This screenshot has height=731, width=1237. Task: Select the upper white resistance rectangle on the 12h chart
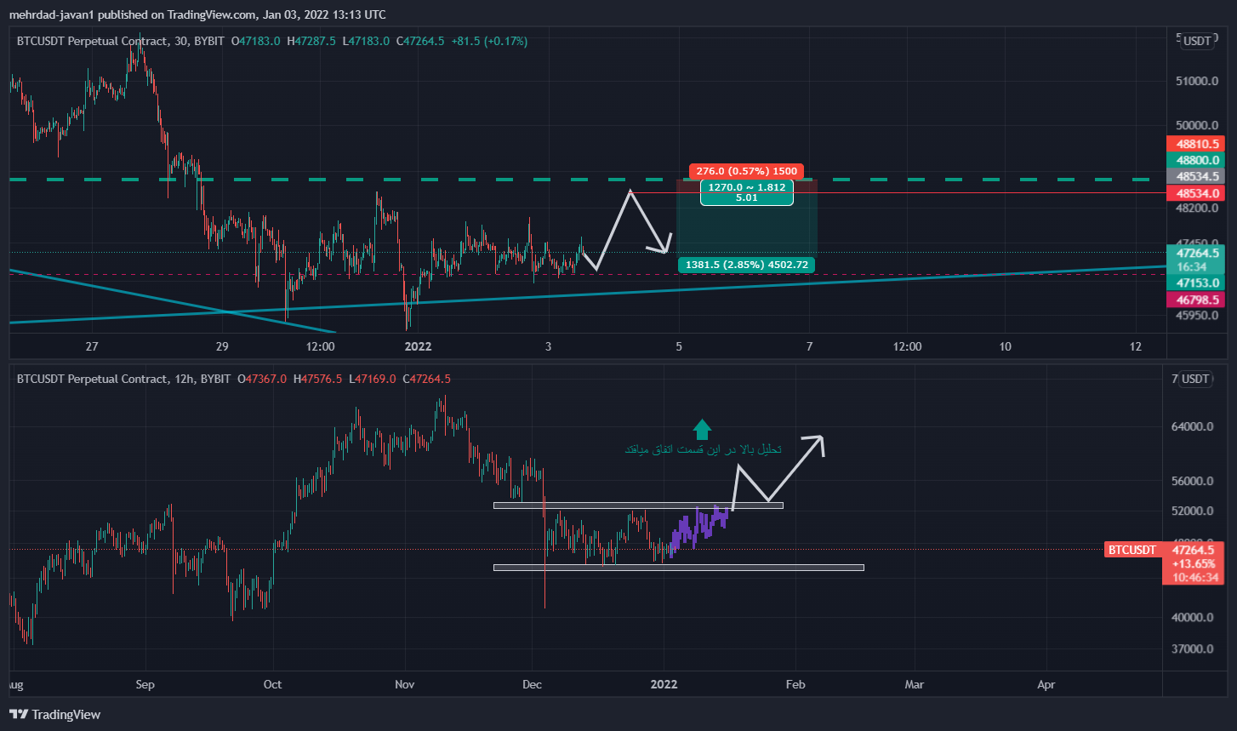click(x=638, y=505)
